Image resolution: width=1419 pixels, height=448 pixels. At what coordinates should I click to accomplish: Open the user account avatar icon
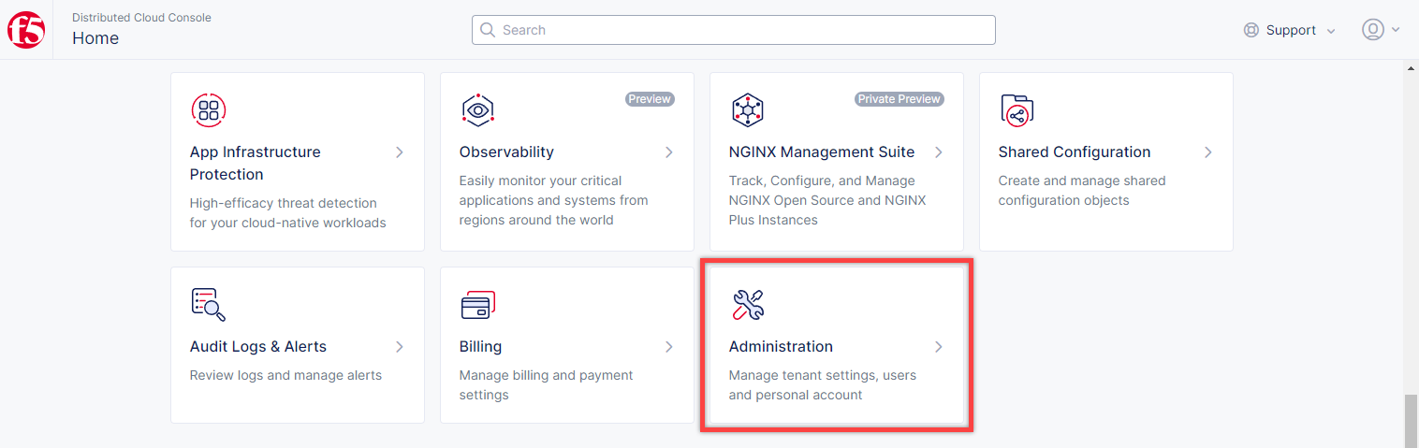coord(1373,30)
